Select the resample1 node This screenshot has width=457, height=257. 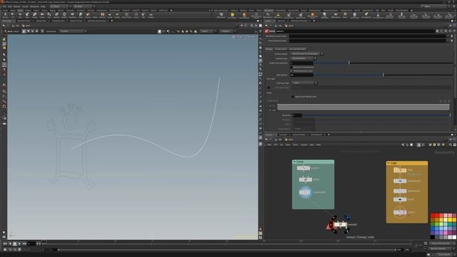(305, 192)
